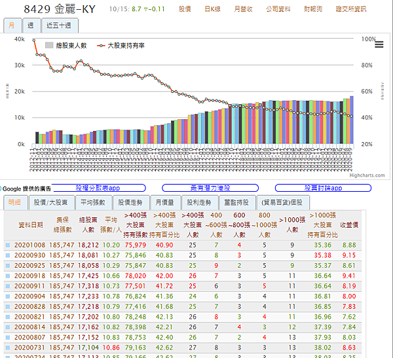Click the >1000張人數 column header
393x358 pixels.
tap(292, 224)
